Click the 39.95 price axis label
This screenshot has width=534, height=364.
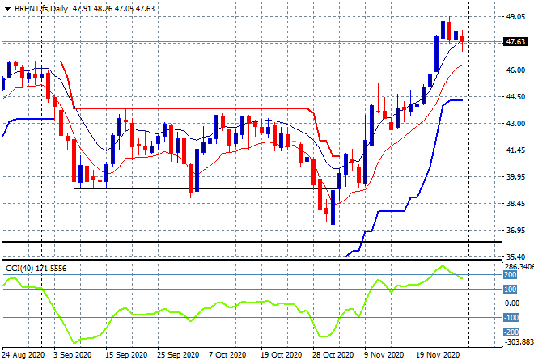coord(515,176)
